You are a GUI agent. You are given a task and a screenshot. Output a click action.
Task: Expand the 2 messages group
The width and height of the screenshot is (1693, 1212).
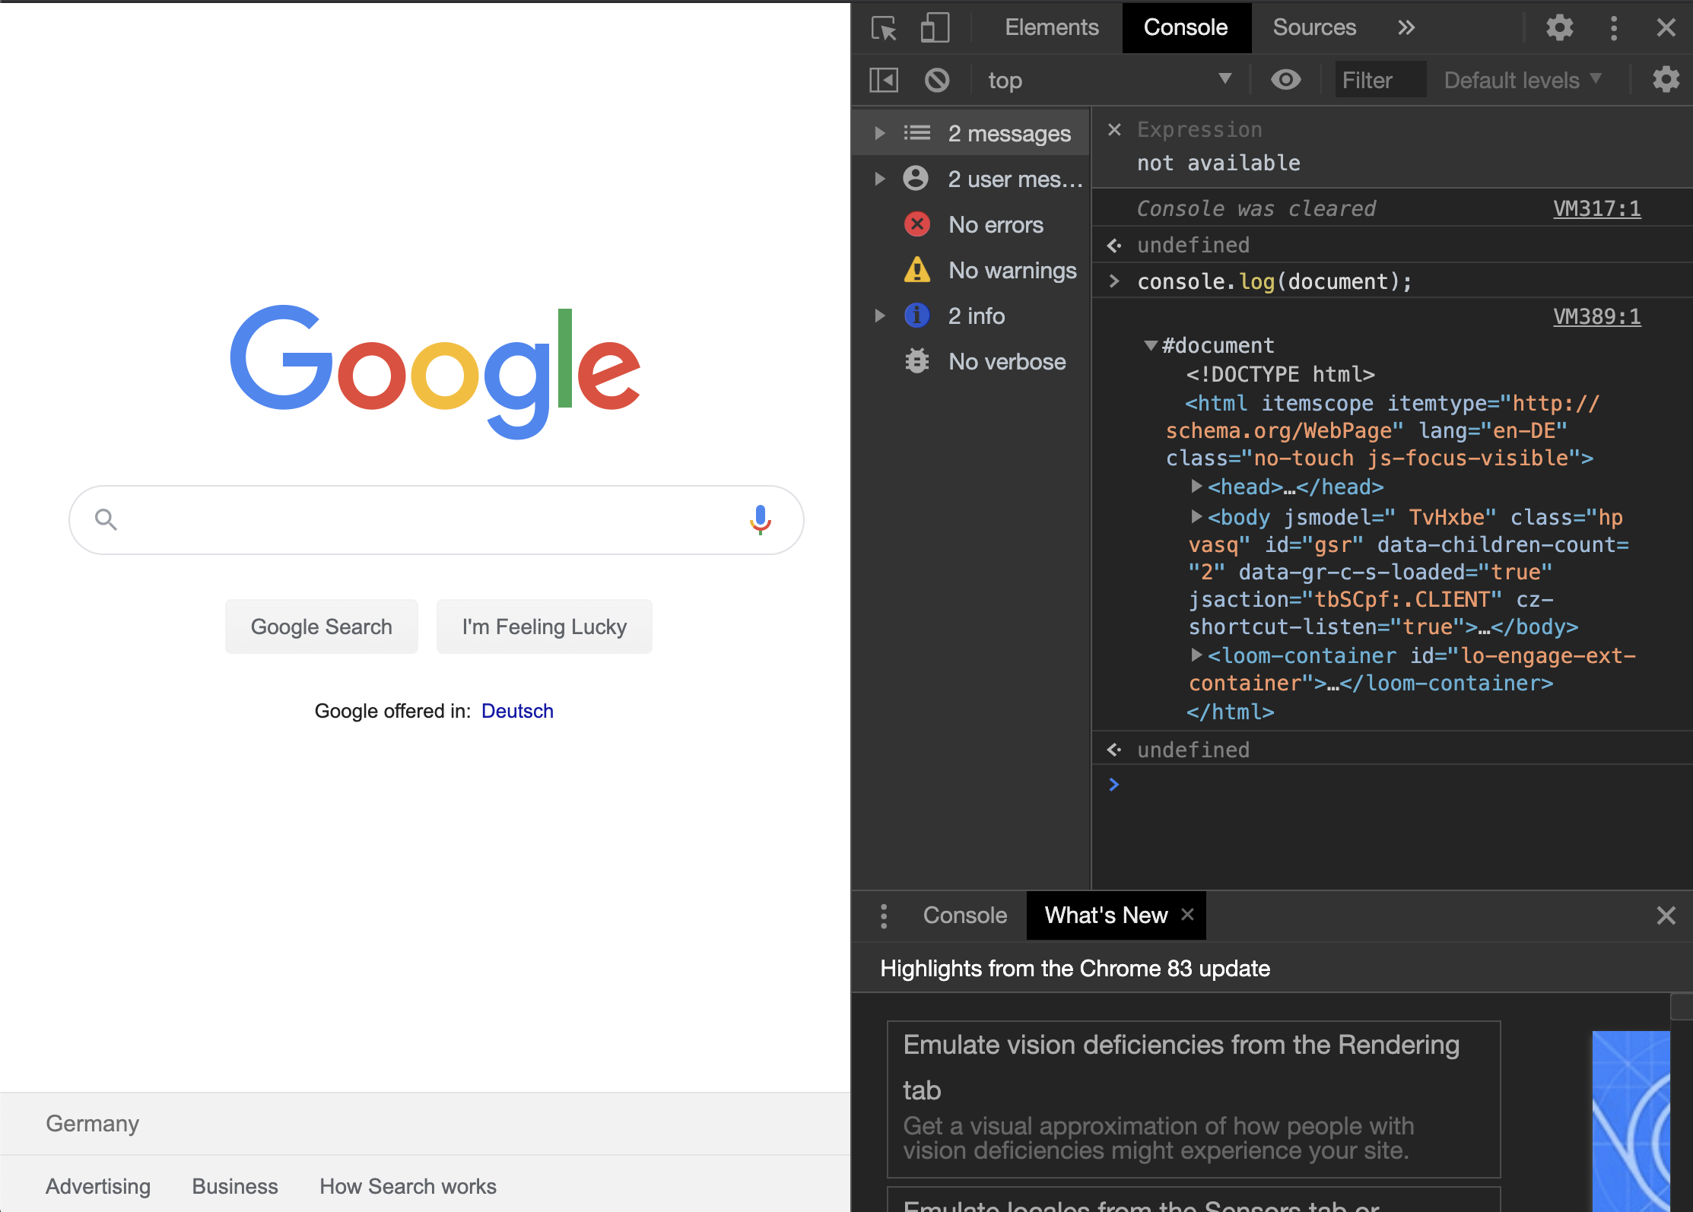tap(880, 133)
